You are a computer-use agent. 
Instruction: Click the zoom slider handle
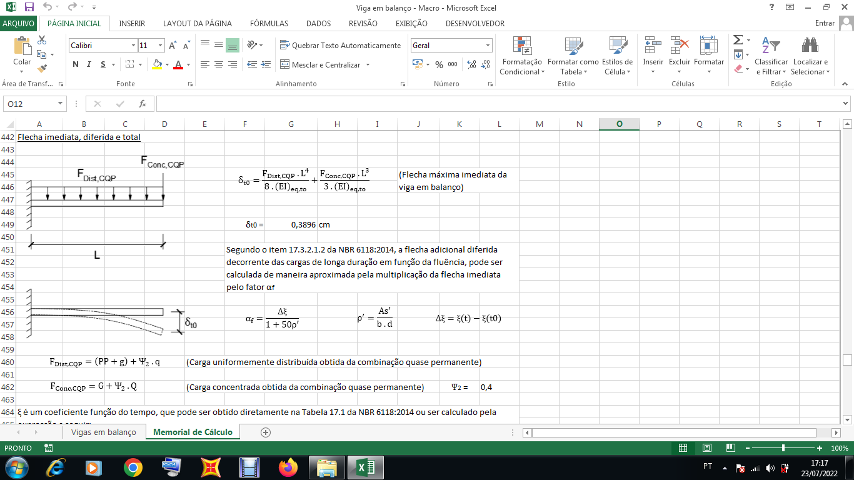click(783, 448)
